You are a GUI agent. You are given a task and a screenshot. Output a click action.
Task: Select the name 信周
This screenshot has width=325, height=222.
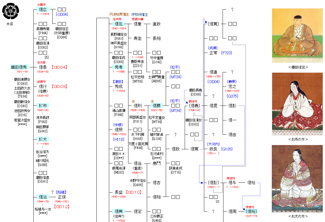tap(232, 212)
